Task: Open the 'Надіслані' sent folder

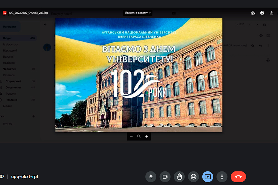Action: pyautogui.click(x=9, y=63)
